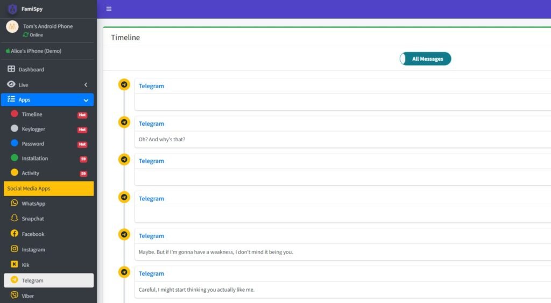Click the Kik icon
The width and height of the screenshot is (551, 303).
tap(15, 264)
